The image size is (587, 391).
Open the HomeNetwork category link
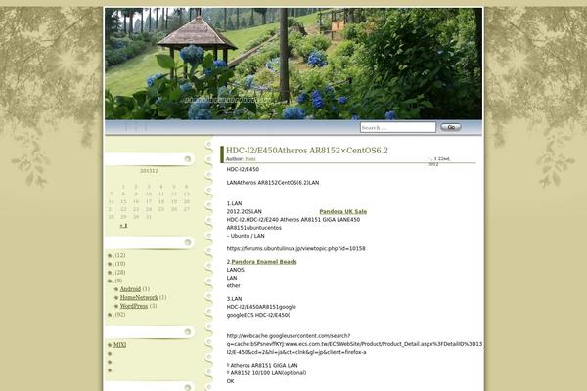[x=139, y=297]
